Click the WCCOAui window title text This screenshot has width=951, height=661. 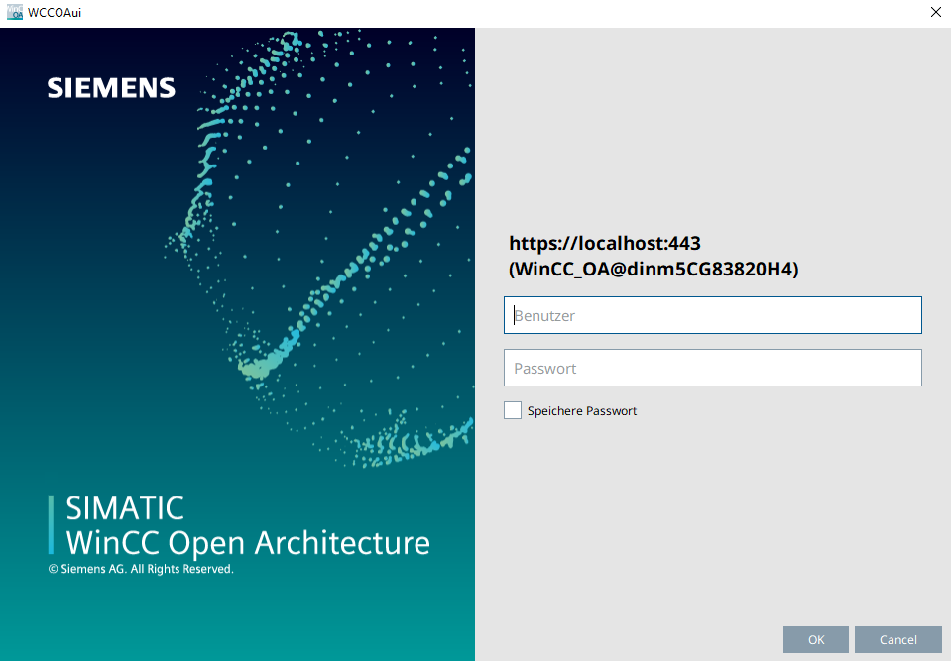tap(55, 13)
